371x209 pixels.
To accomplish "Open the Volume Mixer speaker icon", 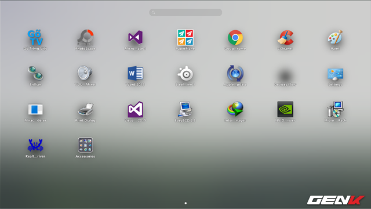I will pyautogui.click(x=85, y=73).
